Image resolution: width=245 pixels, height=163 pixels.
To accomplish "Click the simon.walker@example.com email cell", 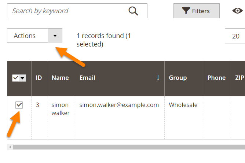I will (119, 105).
